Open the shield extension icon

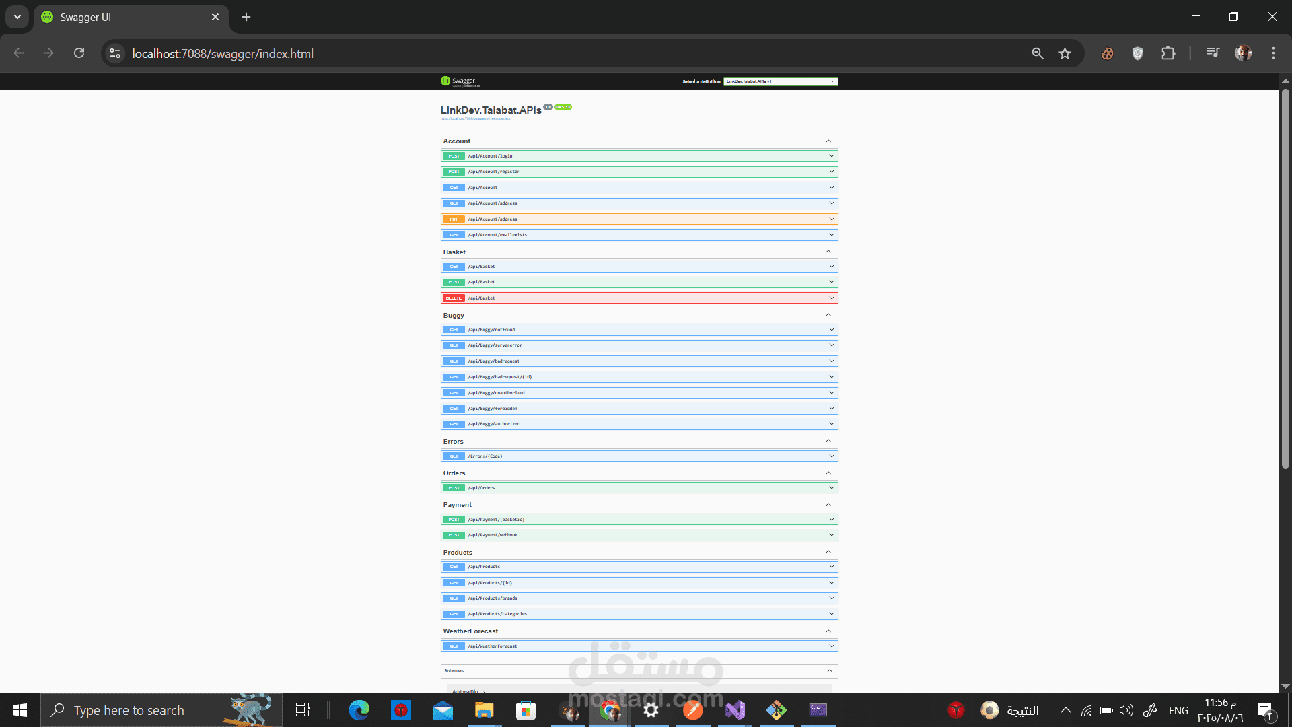coord(1138,53)
